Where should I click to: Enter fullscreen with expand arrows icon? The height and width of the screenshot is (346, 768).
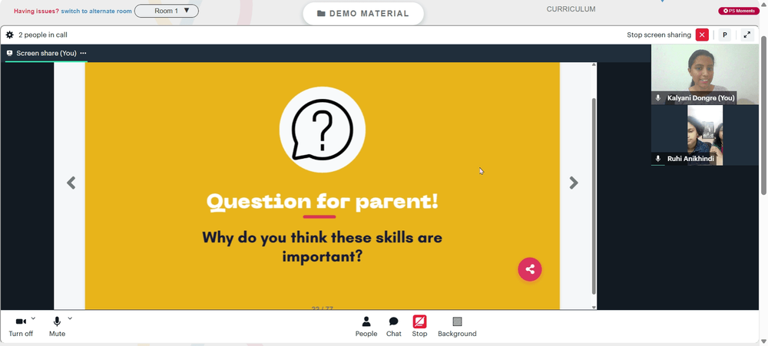[747, 35]
